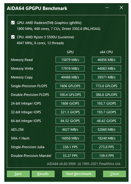Click the CPU Single-Precision Julia 273.0 FPS box
Viewport: 131px width, 184px height.
(x=106, y=147)
